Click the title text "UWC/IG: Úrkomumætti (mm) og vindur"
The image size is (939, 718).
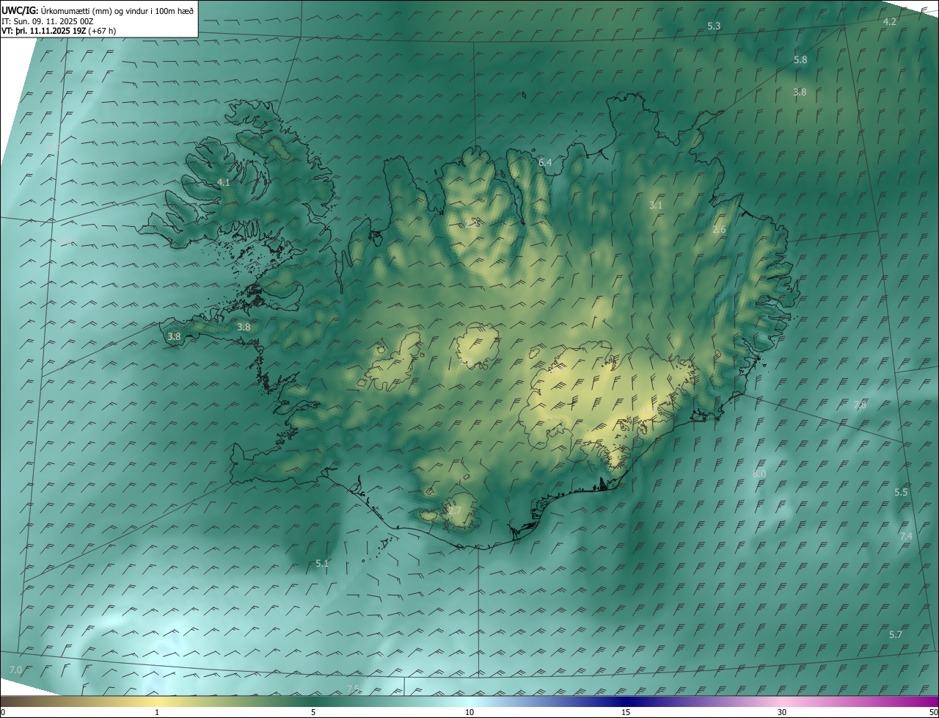(x=98, y=10)
